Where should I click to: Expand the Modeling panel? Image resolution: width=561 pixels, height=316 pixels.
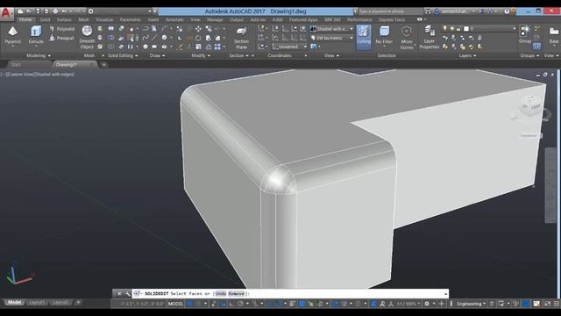click(x=39, y=55)
